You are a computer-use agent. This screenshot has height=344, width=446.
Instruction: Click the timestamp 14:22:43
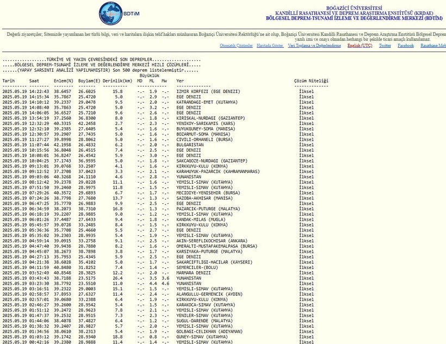pos(39,91)
